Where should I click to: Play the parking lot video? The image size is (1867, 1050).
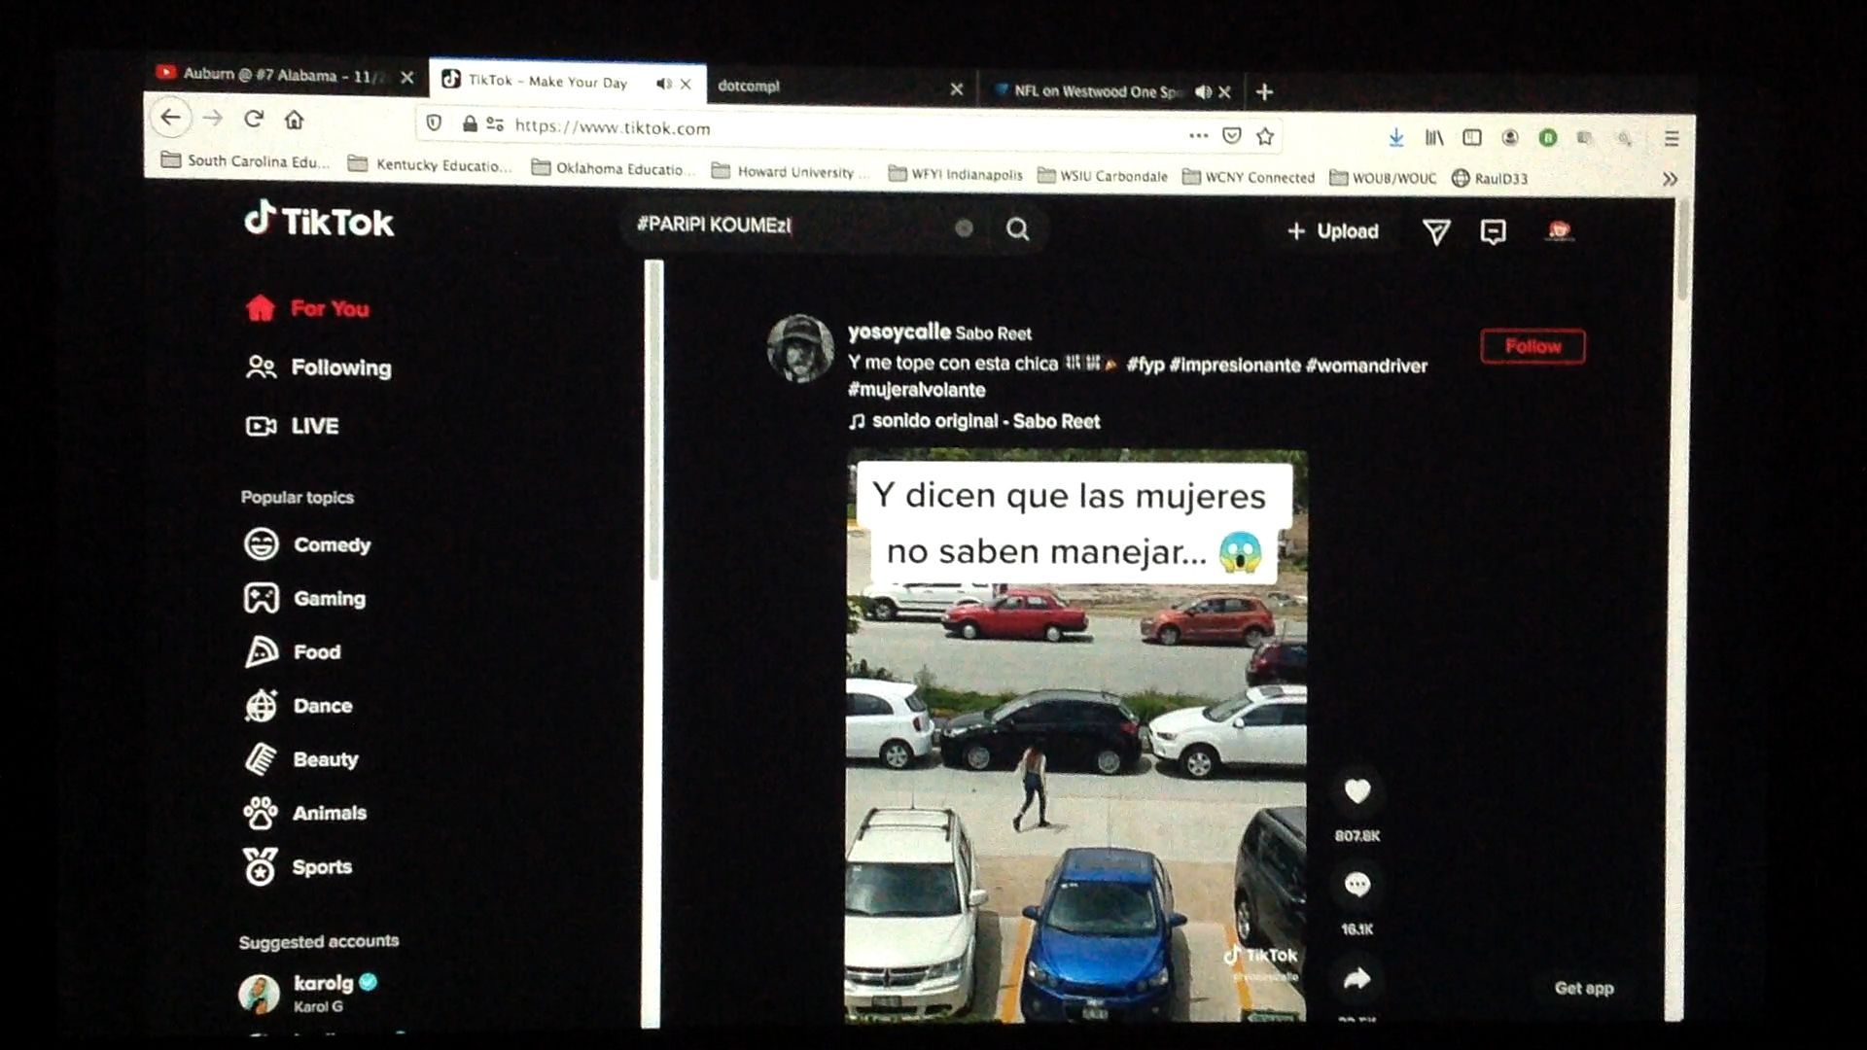[1075, 736]
